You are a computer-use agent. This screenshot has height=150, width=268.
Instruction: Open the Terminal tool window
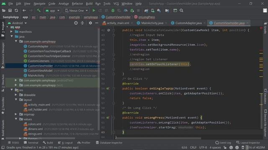pos(31,142)
